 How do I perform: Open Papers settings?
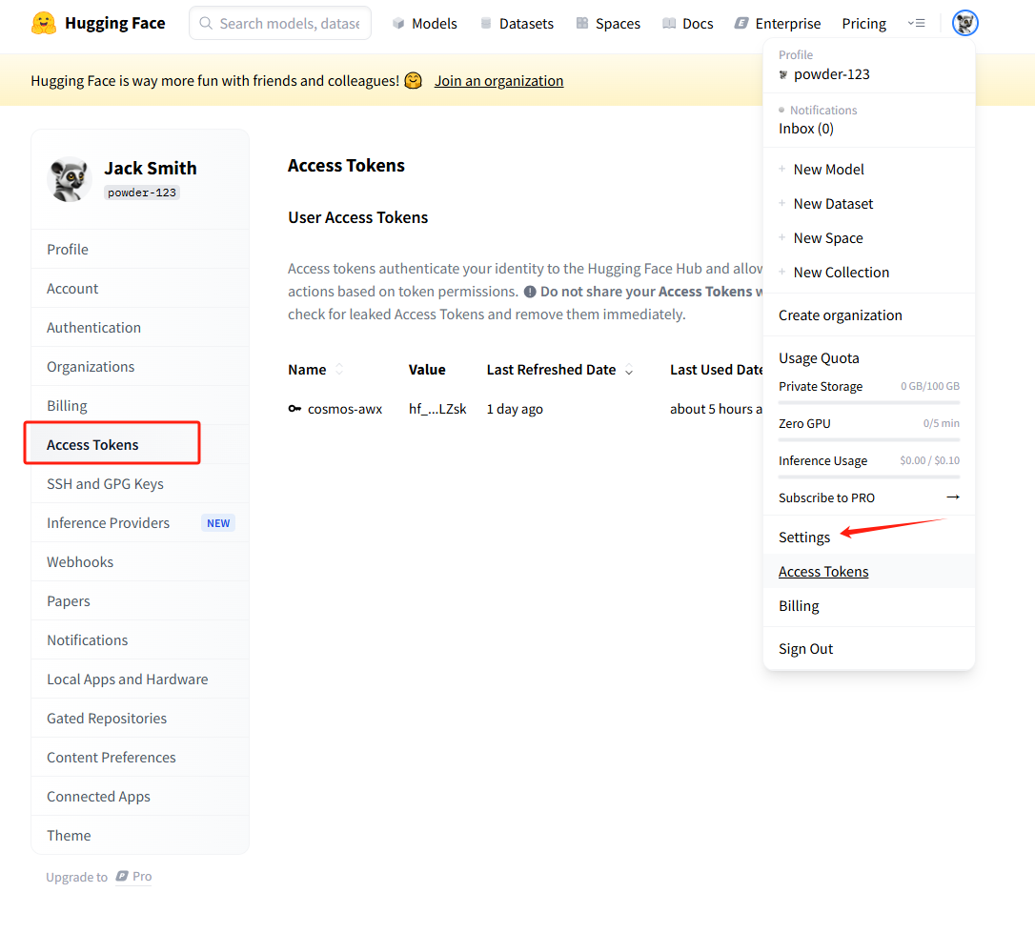[x=140, y=600]
